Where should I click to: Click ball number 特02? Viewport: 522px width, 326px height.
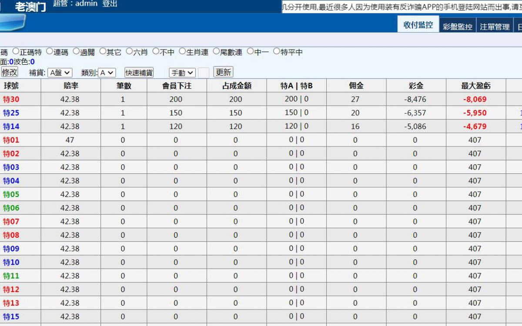[x=11, y=153]
